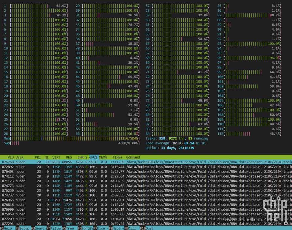Click the RES value 181M
Screen dimensions: 292x230
point(68,172)
